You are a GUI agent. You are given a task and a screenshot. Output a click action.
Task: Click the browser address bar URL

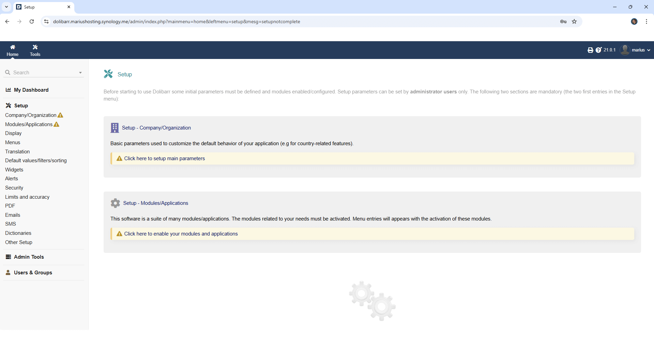[177, 21]
